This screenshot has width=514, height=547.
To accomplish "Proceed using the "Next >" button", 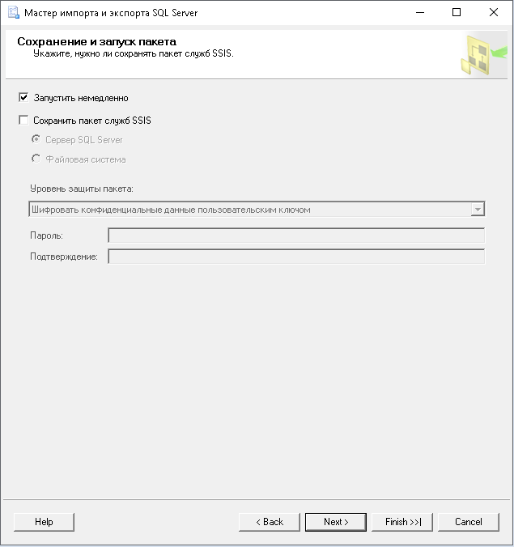I will (x=336, y=522).
